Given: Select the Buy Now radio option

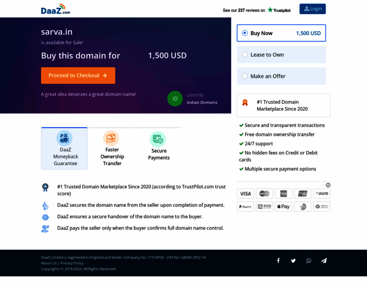Looking at the screenshot, I should pyautogui.click(x=282, y=33).
